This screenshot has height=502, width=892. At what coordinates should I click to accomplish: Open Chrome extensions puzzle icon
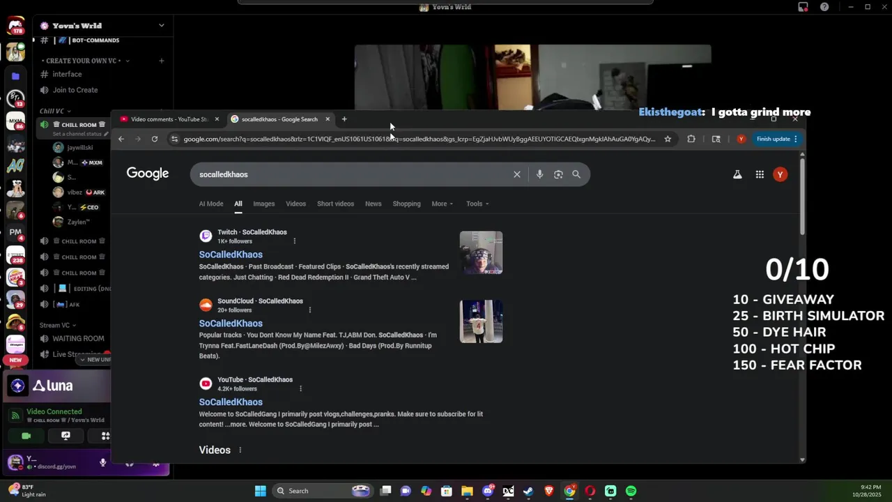pos(691,139)
